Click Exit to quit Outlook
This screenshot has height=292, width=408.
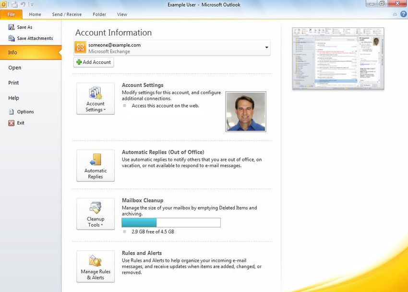(16, 123)
